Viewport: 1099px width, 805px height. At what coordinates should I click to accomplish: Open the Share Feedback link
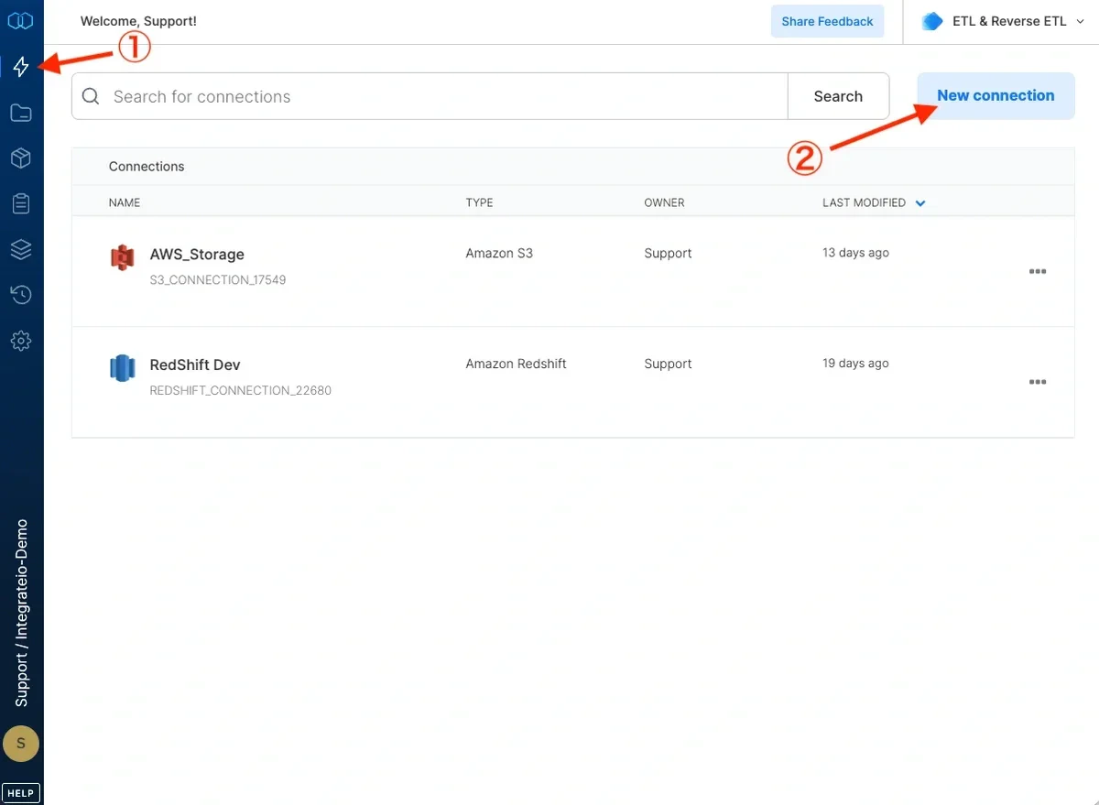pyautogui.click(x=827, y=20)
